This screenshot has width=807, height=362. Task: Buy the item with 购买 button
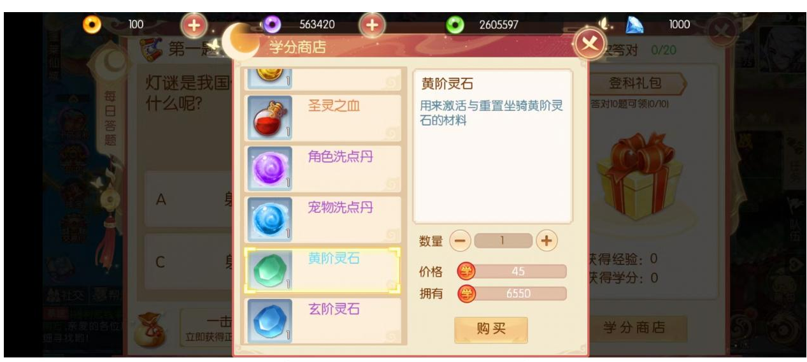coord(491,329)
